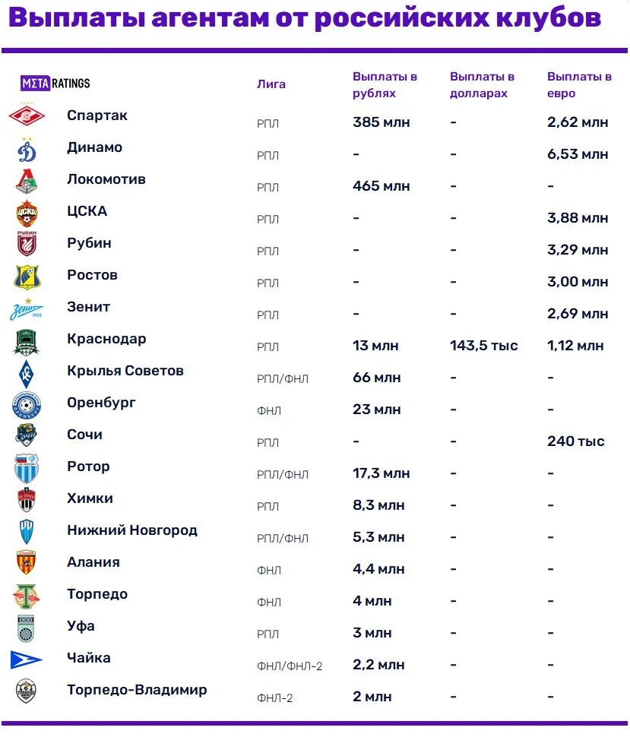Click the Торпедо-Владимир club name
Image resolution: width=630 pixels, height=737 pixels.
pos(137,690)
